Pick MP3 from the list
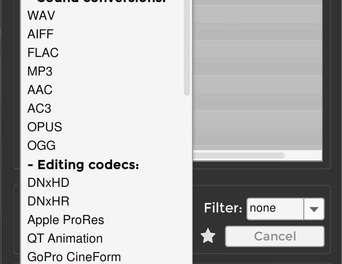Image resolution: width=342 pixels, height=264 pixels. coord(40,71)
